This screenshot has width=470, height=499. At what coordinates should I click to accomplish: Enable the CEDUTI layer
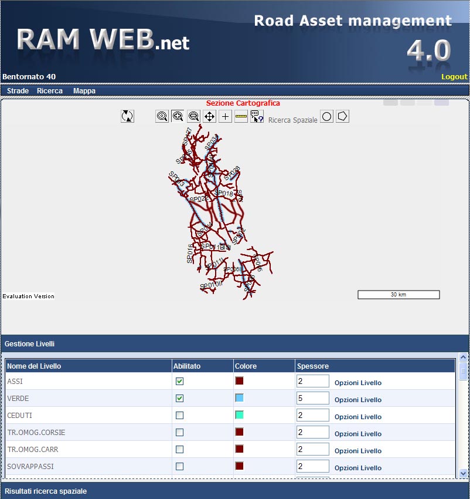(x=180, y=415)
